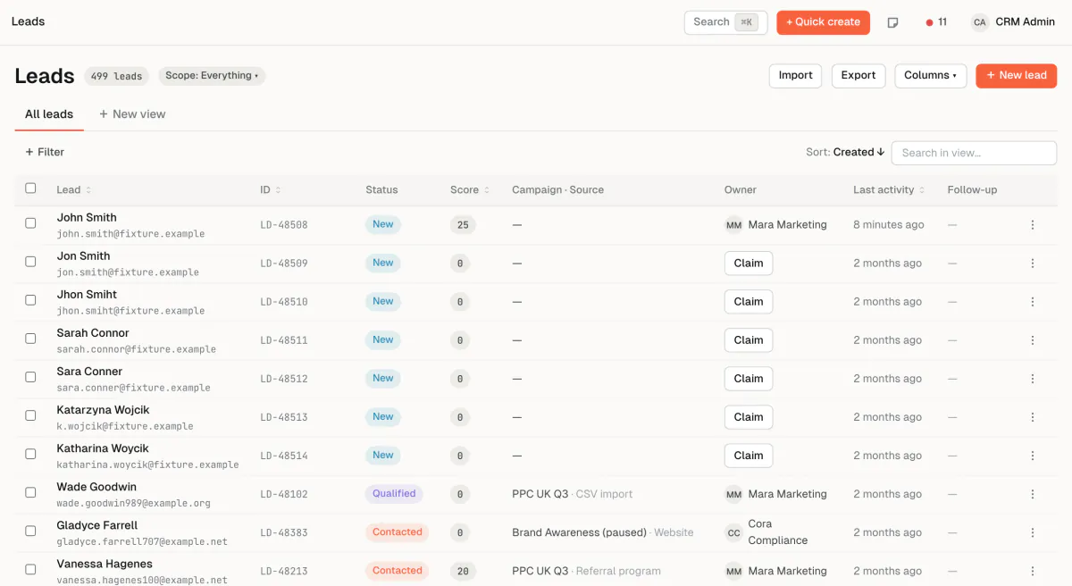Click the CA avatar for CRM Admin
Image resolution: width=1072 pixels, height=586 pixels.
[x=980, y=22]
